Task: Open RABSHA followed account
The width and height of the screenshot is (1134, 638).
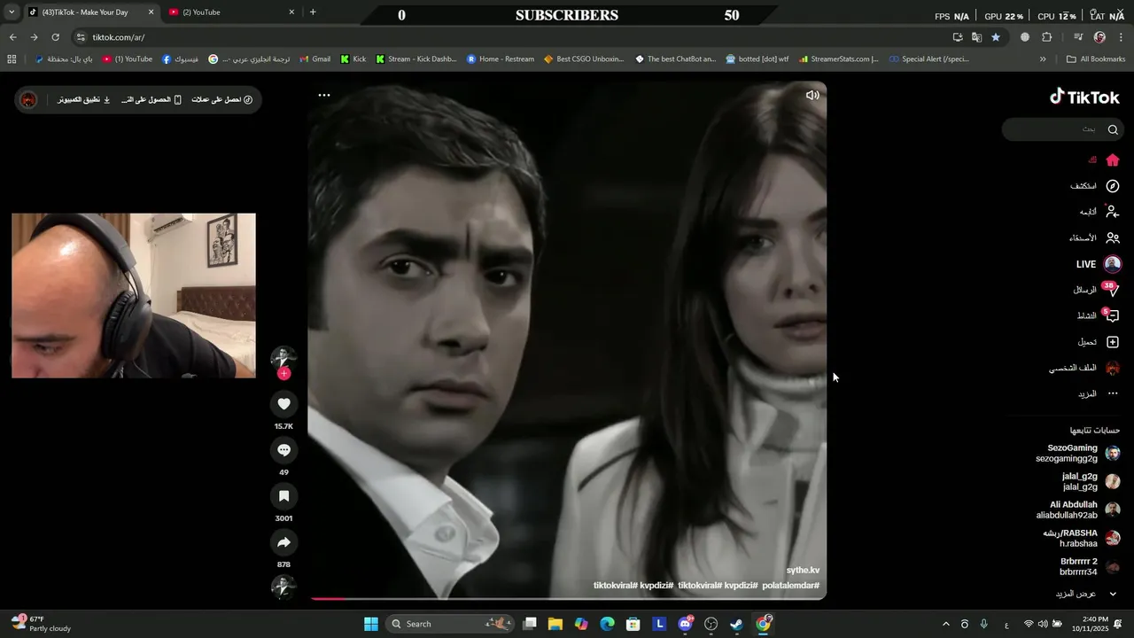Action: [1081, 539]
